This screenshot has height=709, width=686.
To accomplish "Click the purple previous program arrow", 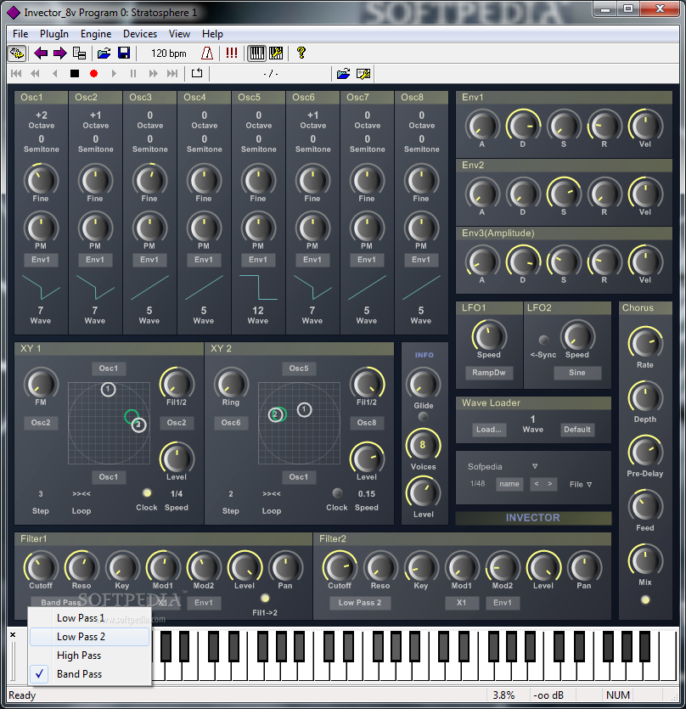I will [41, 53].
